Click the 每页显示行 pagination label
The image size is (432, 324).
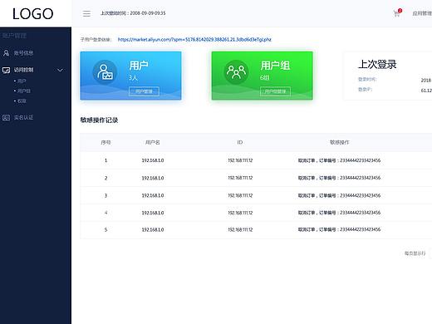(415, 253)
